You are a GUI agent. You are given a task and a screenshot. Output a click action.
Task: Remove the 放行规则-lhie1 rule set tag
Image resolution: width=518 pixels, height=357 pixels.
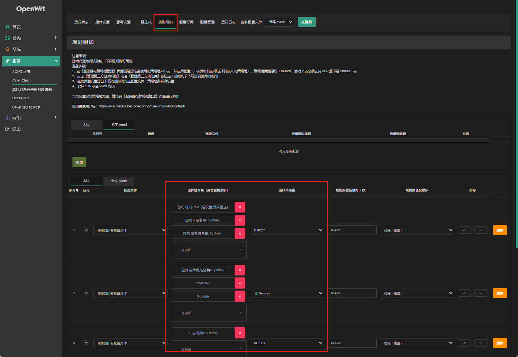[240, 207]
